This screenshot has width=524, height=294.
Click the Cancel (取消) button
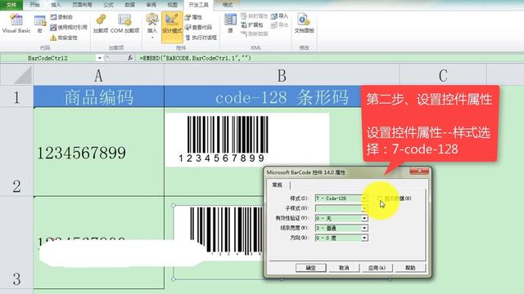344,268
